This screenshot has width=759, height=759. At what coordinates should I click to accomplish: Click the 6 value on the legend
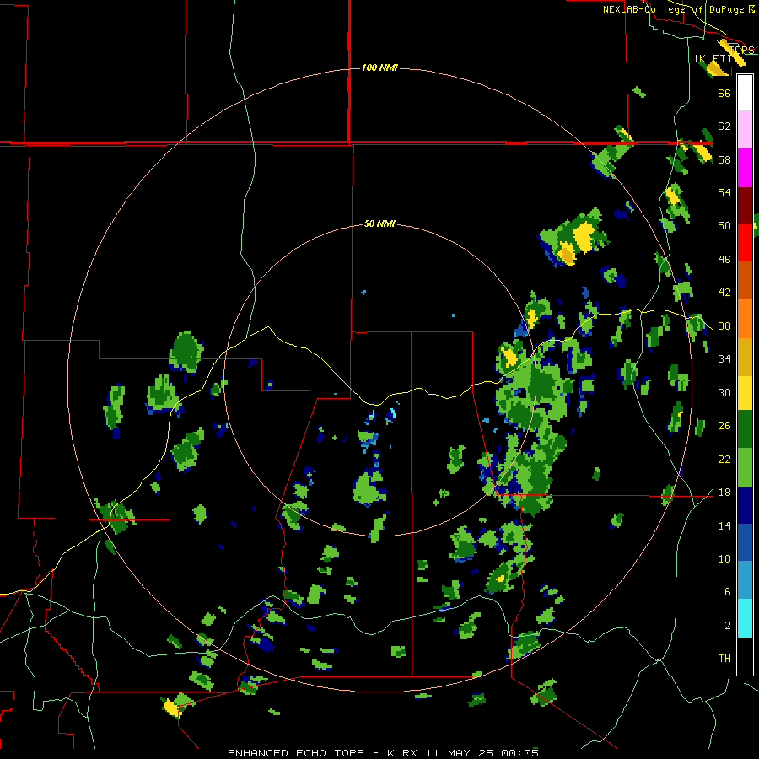click(727, 592)
